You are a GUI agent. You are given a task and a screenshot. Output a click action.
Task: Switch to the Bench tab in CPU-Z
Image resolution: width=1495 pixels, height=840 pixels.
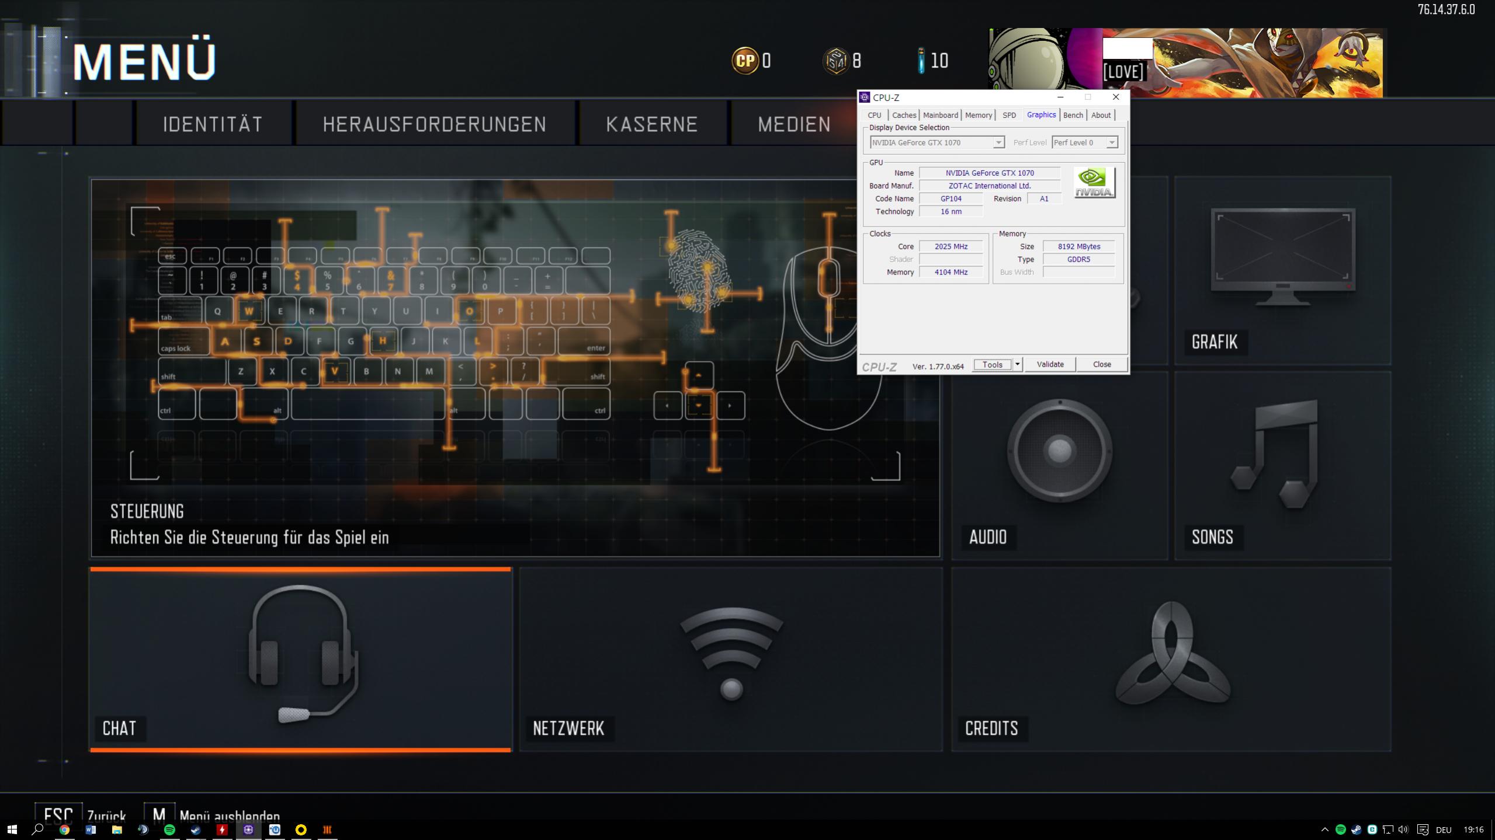pyautogui.click(x=1073, y=115)
